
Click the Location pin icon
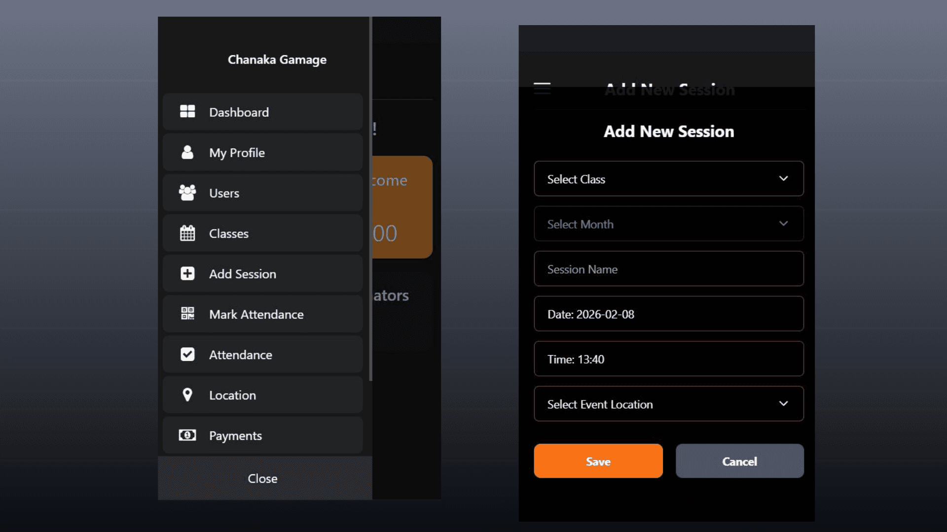(187, 394)
